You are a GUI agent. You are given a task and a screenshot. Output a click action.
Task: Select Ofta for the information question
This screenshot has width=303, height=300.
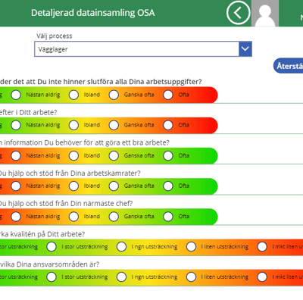[168, 155]
